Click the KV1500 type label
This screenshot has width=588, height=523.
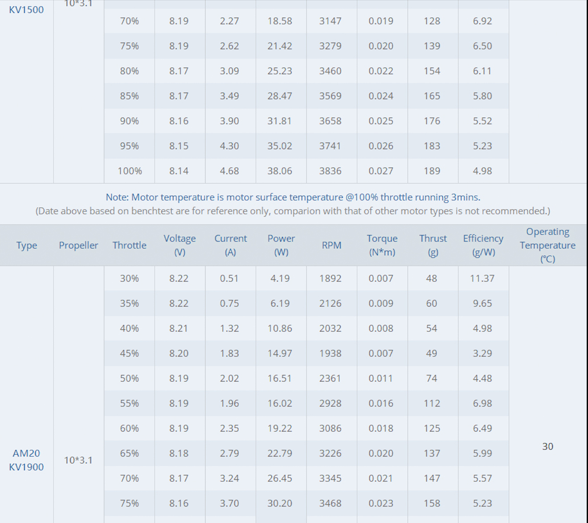click(x=26, y=10)
